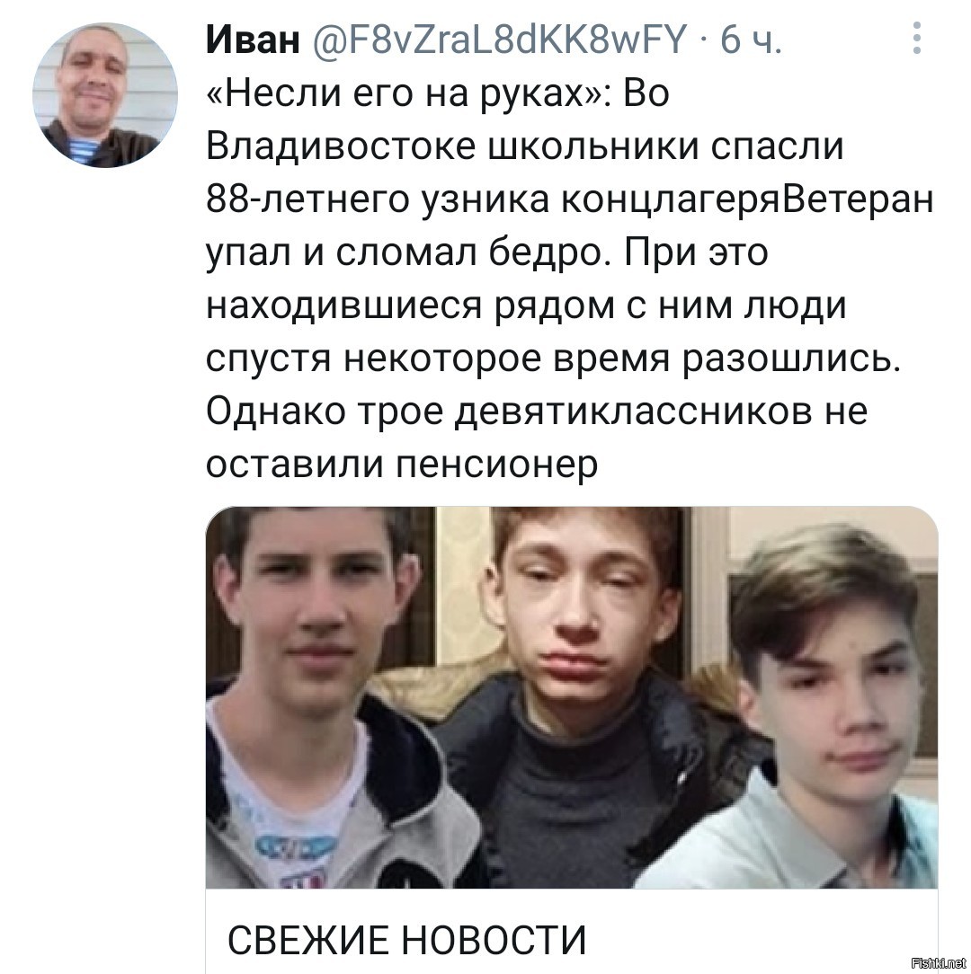Click the final line оставили пенсионер
The image size is (971, 974).
[402, 464]
